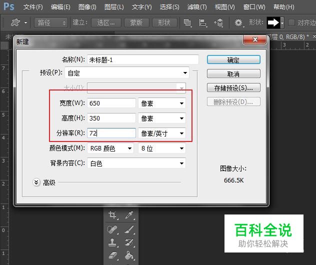Click the 分辨率 resolution input field
This screenshot has height=265, width=316.
(x=111, y=133)
